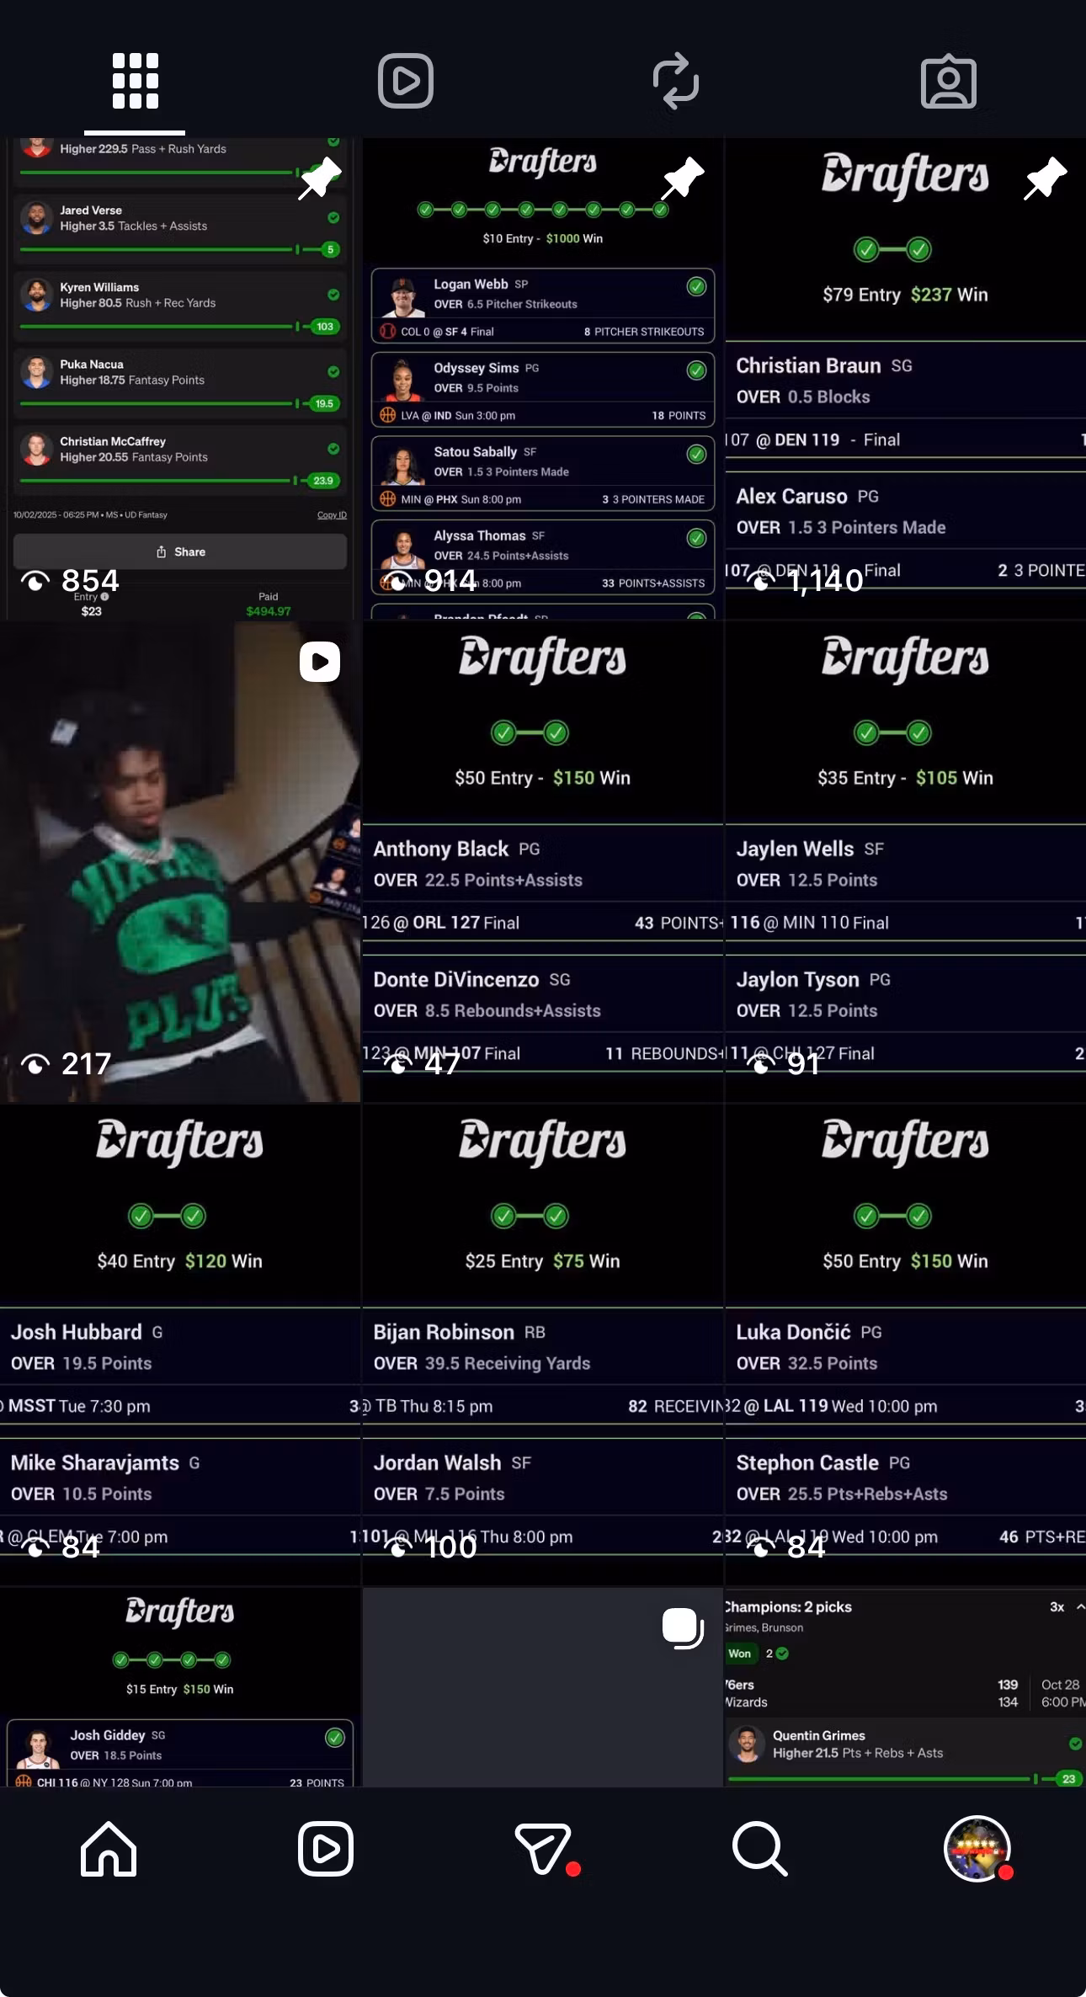
Task: Open the tagged photos tab
Action: 949,81
